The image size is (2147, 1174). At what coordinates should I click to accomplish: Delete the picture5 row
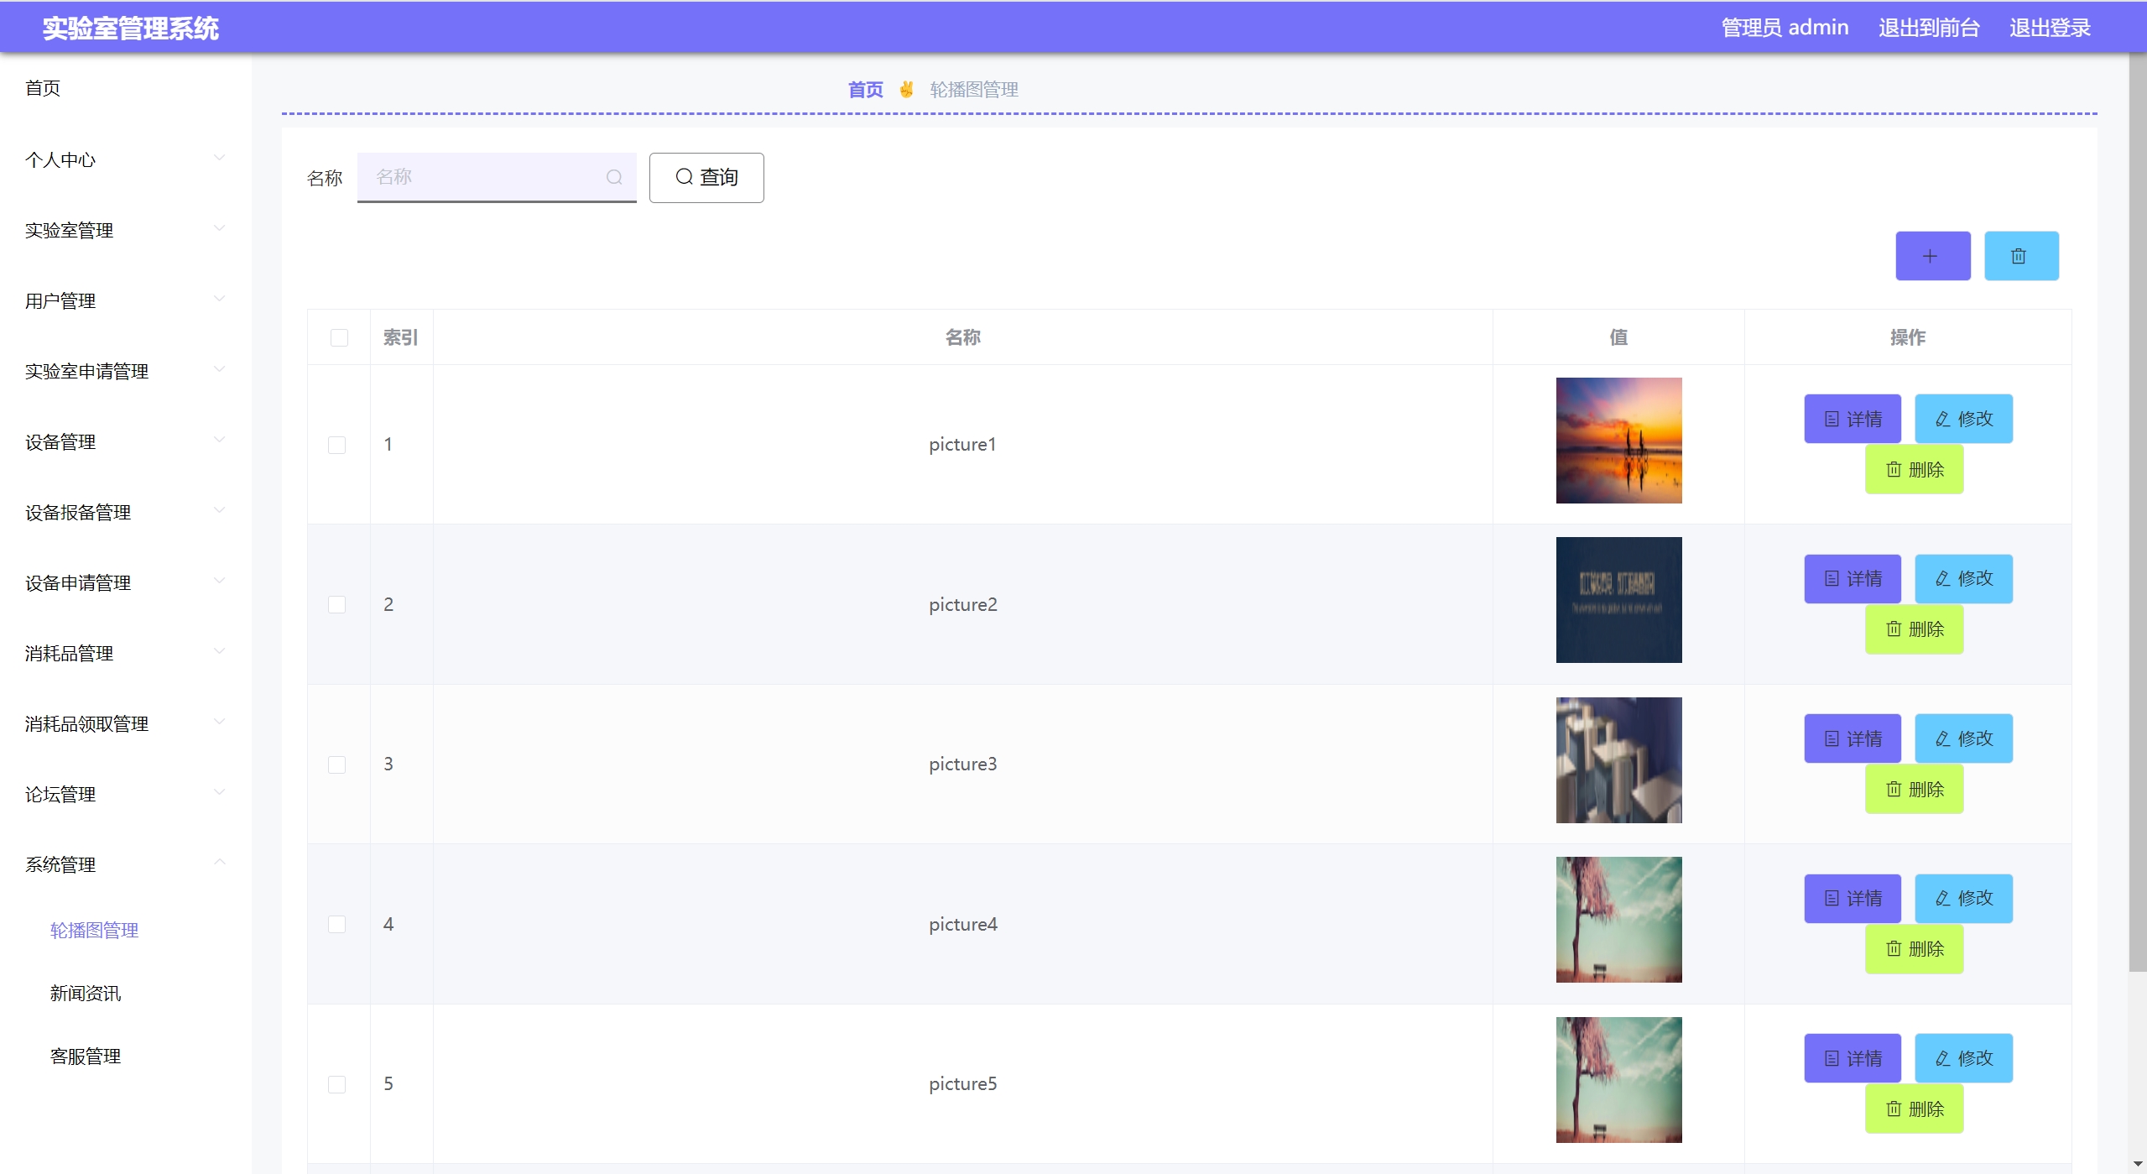point(1913,1109)
